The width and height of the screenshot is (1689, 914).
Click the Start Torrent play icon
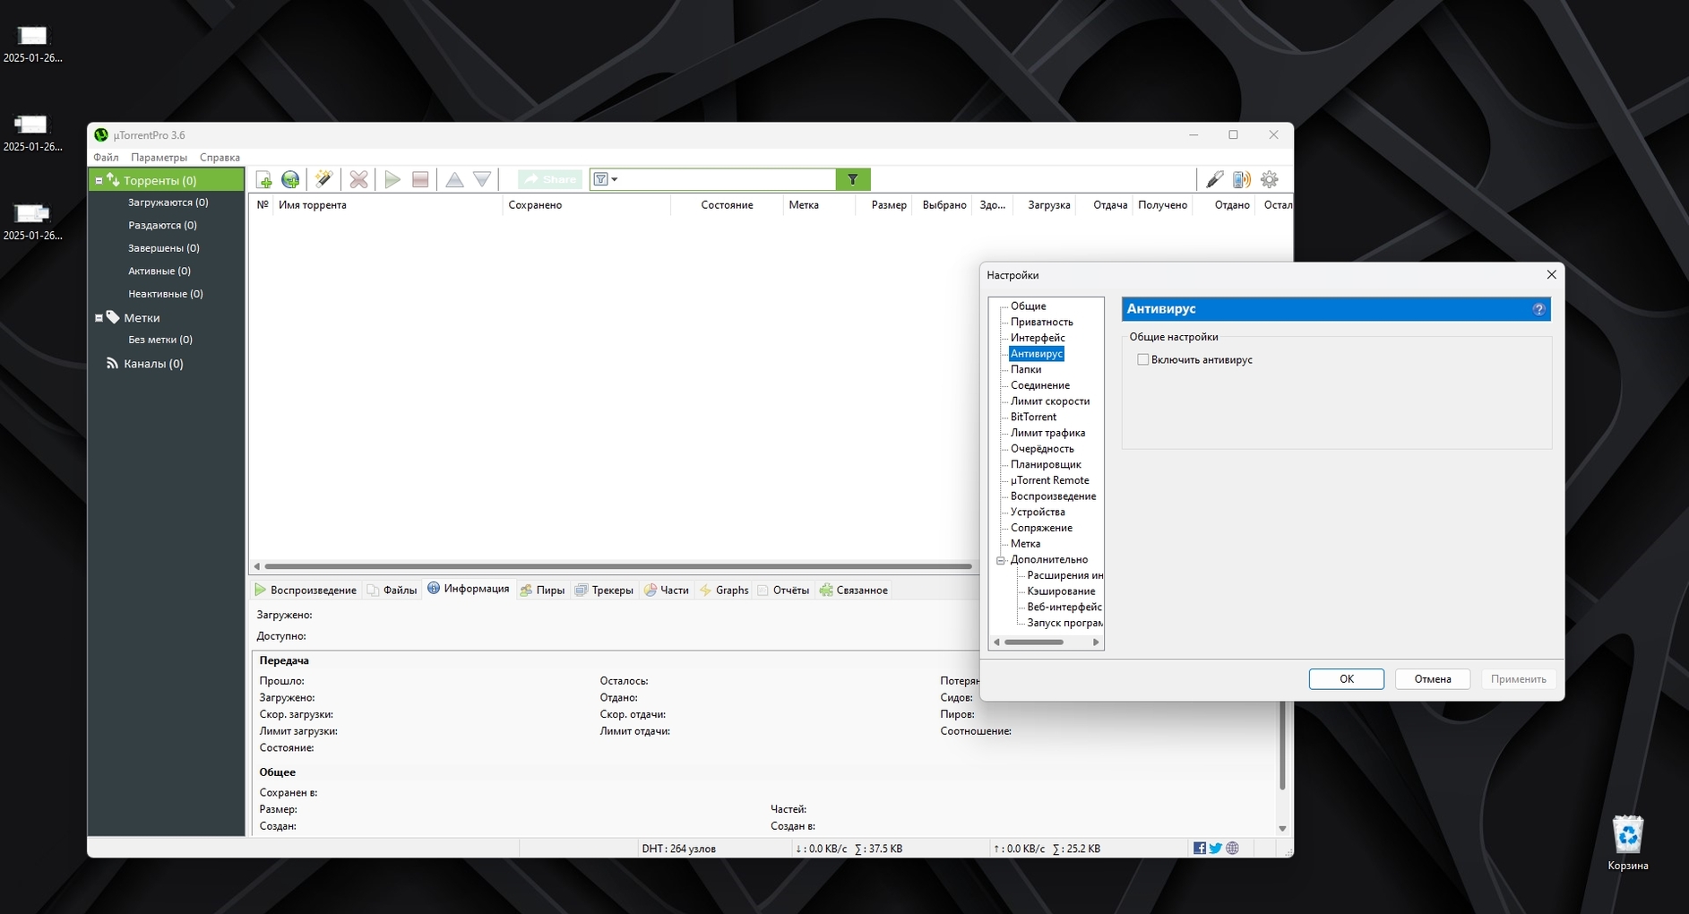coord(392,180)
